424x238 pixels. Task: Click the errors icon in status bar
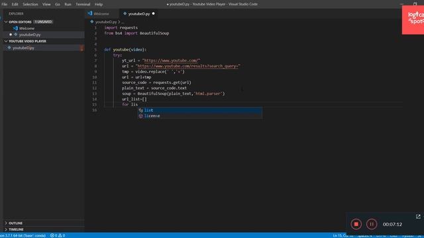(52, 235)
